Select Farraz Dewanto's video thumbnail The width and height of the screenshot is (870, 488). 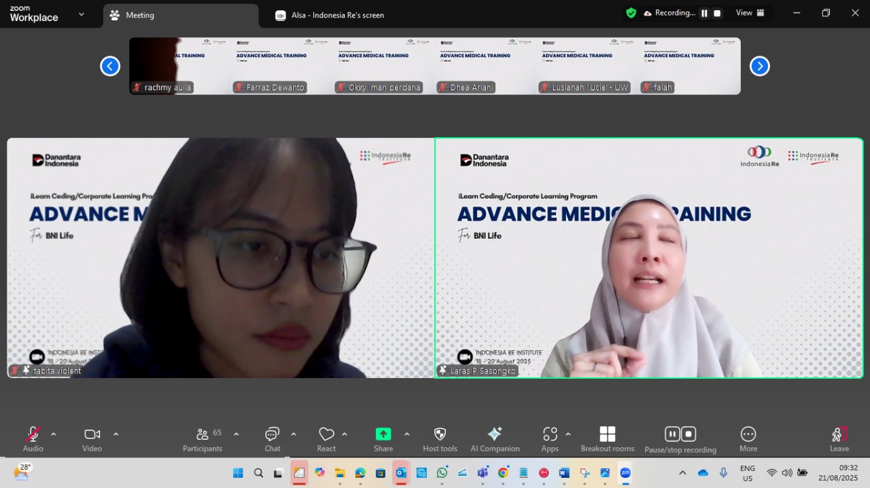282,66
